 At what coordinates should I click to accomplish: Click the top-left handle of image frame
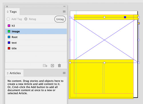70,17
